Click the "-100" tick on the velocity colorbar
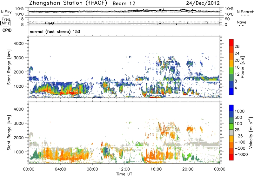Viewport: 254px width, 176px height. click(x=240, y=142)
